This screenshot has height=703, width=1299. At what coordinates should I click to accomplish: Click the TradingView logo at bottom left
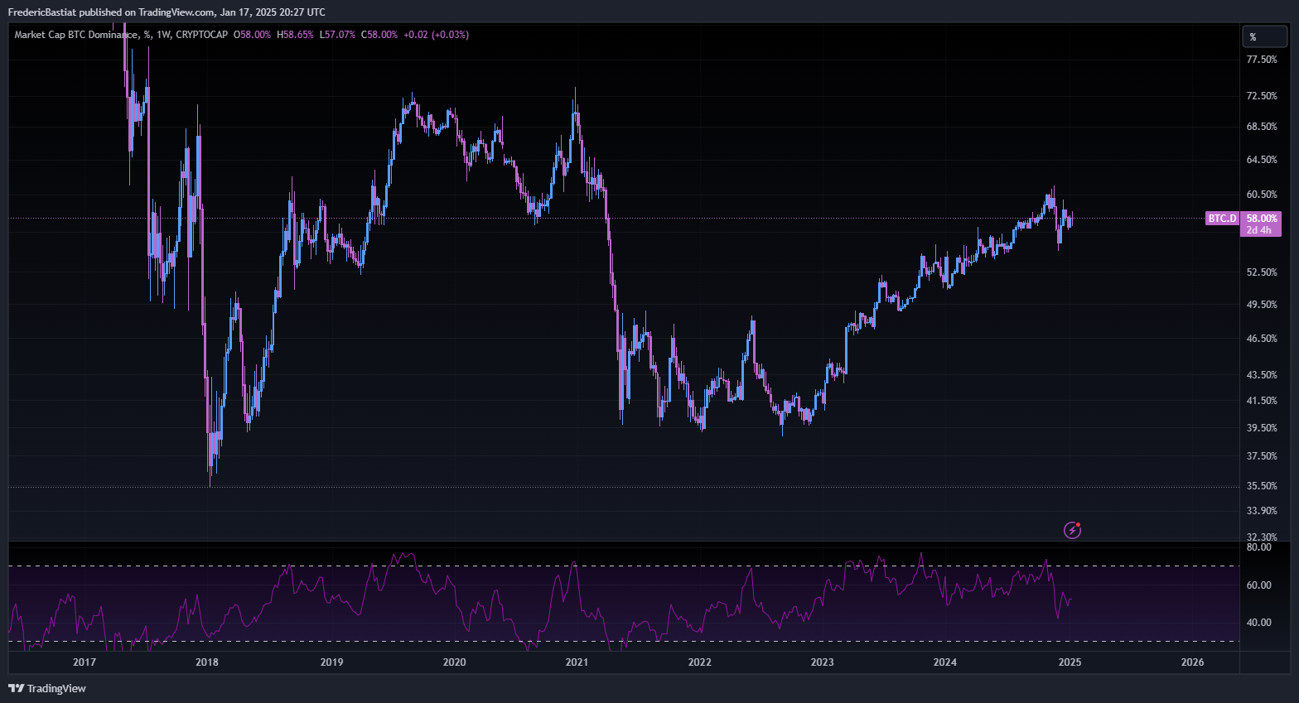(47, 688)
